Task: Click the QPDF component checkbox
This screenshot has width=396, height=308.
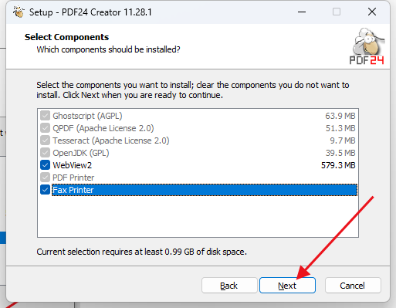Action: click(45, 128)
